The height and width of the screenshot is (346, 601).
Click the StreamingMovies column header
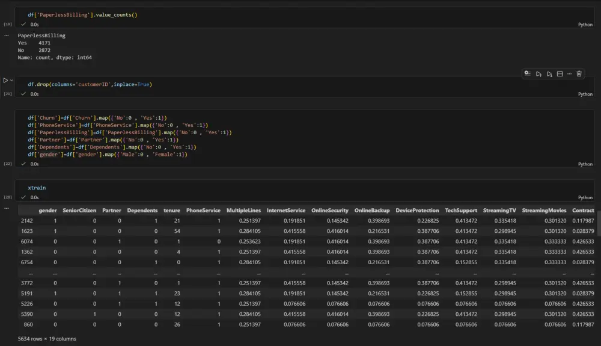pos(544,210)
